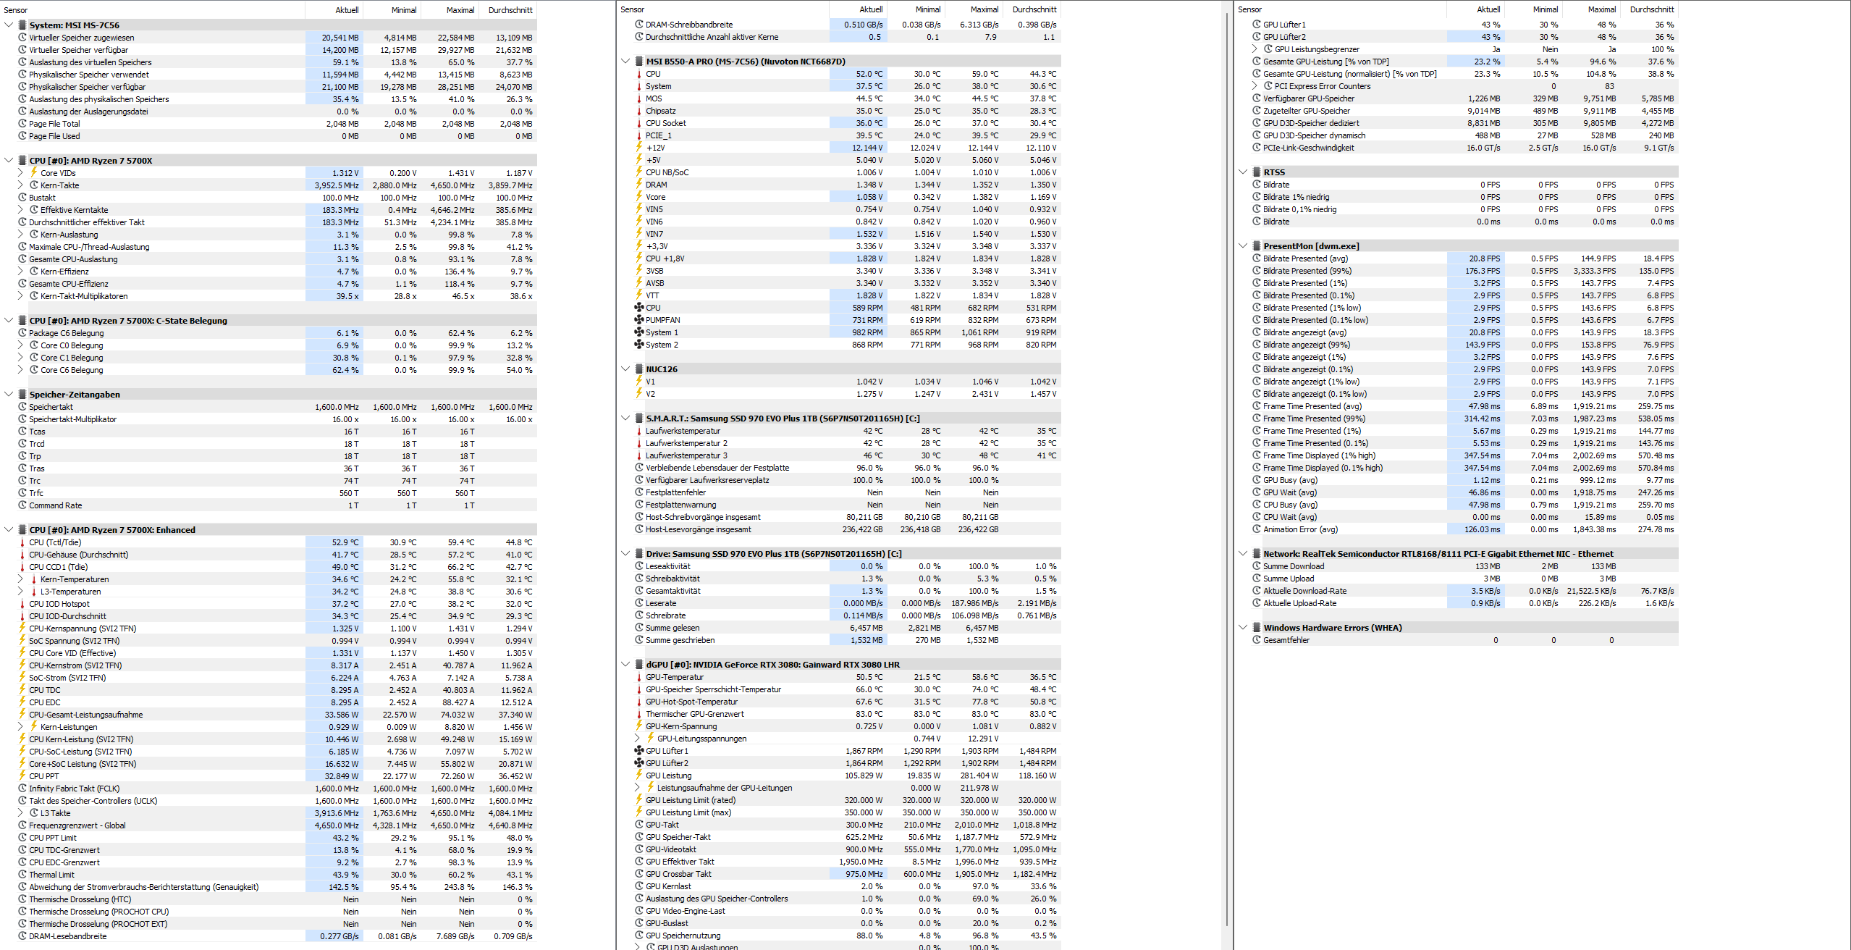Click thermometer icon next to Laufwerkstemperatur 3
Viewport: 1851px width, 950px height.
point(639,455)
